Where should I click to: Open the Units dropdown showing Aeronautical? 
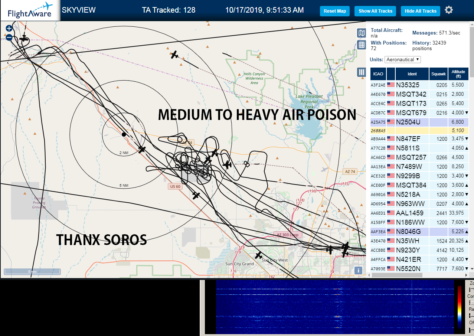(403, 59)
